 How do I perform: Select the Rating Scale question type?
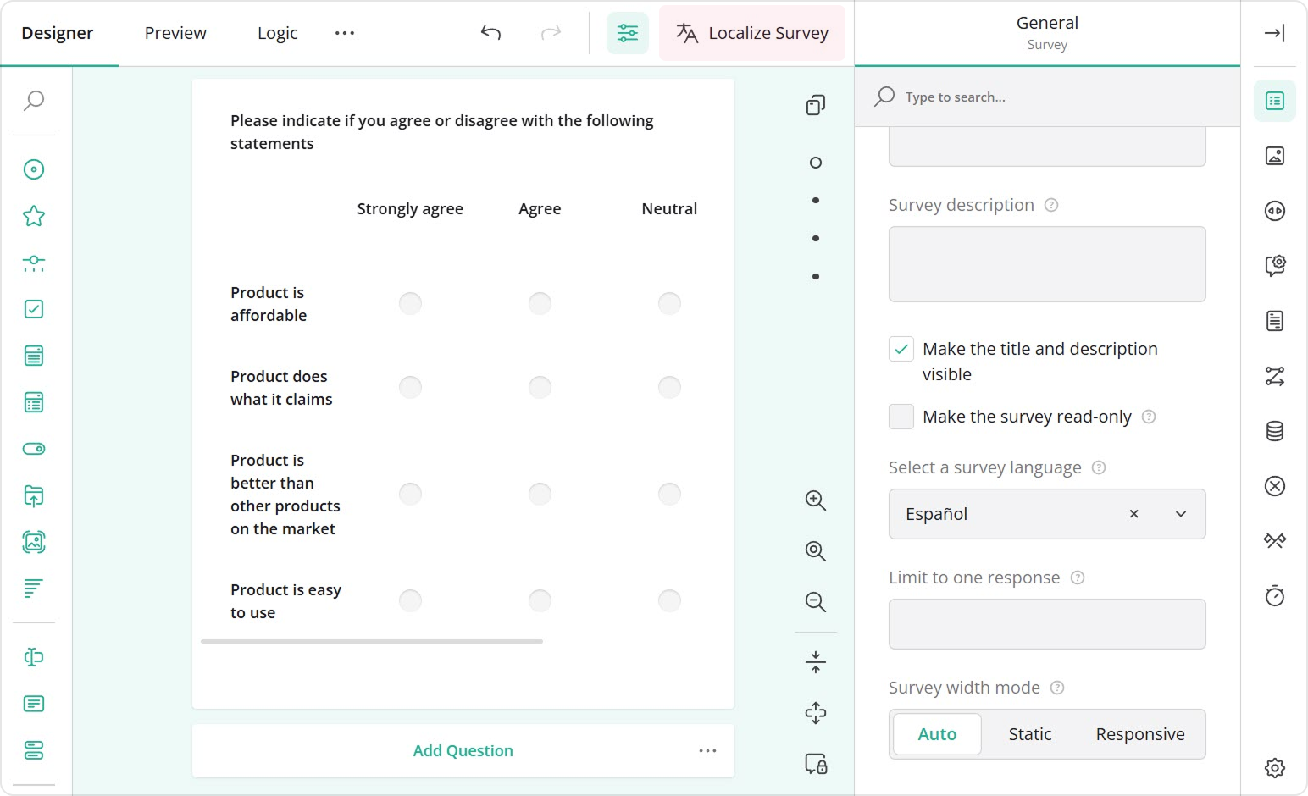click(x=34, y=215)
